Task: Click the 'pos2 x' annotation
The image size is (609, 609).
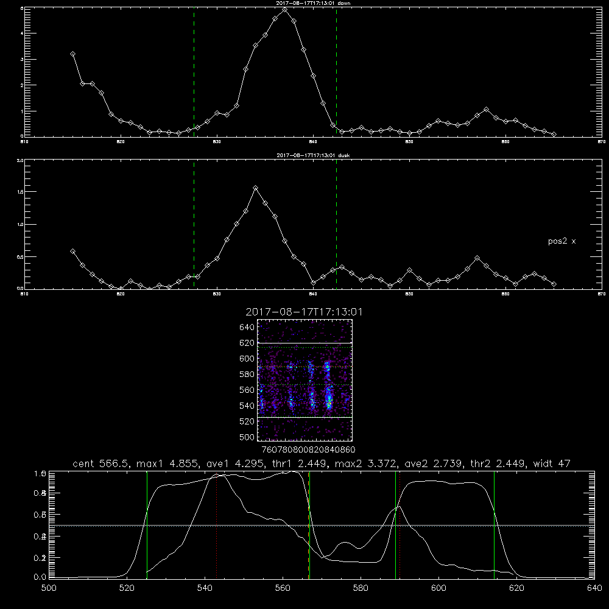Action: pos(561,241)
